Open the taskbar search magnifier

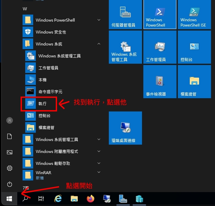[25, 198]
